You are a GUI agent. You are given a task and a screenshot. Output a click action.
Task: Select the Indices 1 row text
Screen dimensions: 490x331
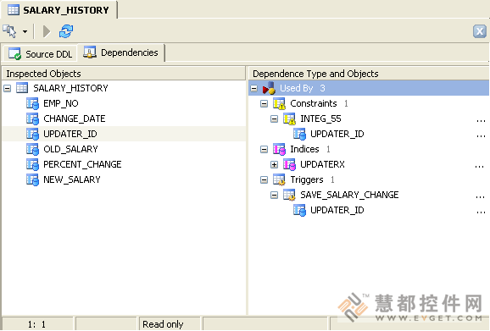310,149
